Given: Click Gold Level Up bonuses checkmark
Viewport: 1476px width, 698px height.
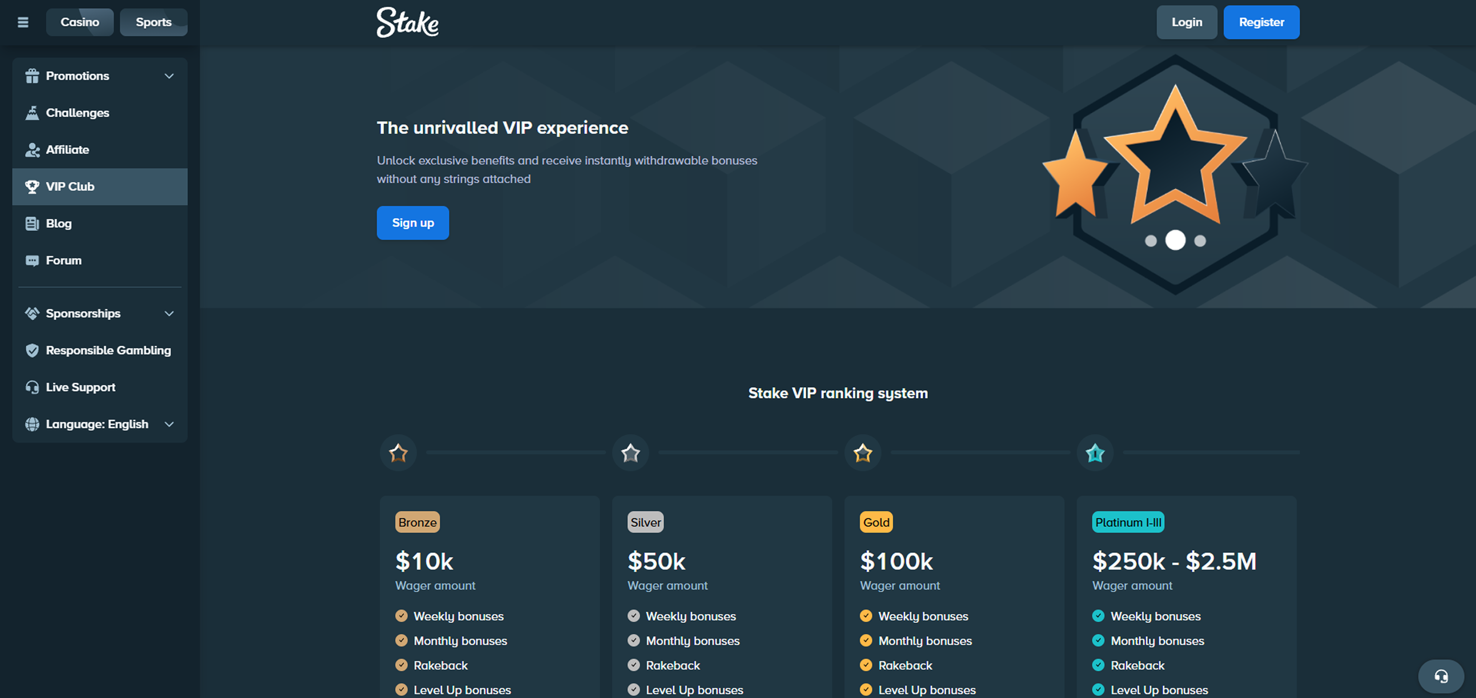Looking at the screenshot, I should click(x=866, y=690).
